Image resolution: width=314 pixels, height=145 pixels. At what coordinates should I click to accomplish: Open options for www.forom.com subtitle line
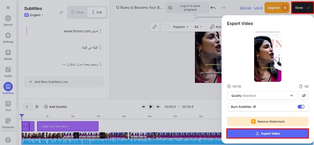pyautogui.click(x=100, y=31)
